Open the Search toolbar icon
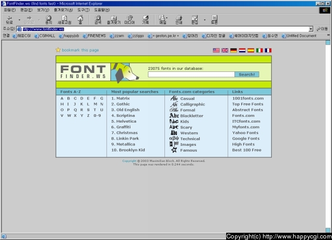This screenshot has width=332, height=240. point(98,20)
